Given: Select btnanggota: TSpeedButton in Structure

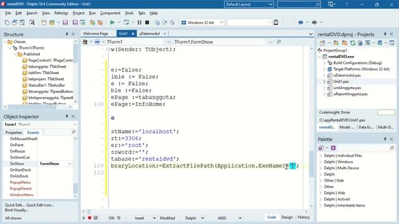Looking at the screenshot, I should (50, 91).
